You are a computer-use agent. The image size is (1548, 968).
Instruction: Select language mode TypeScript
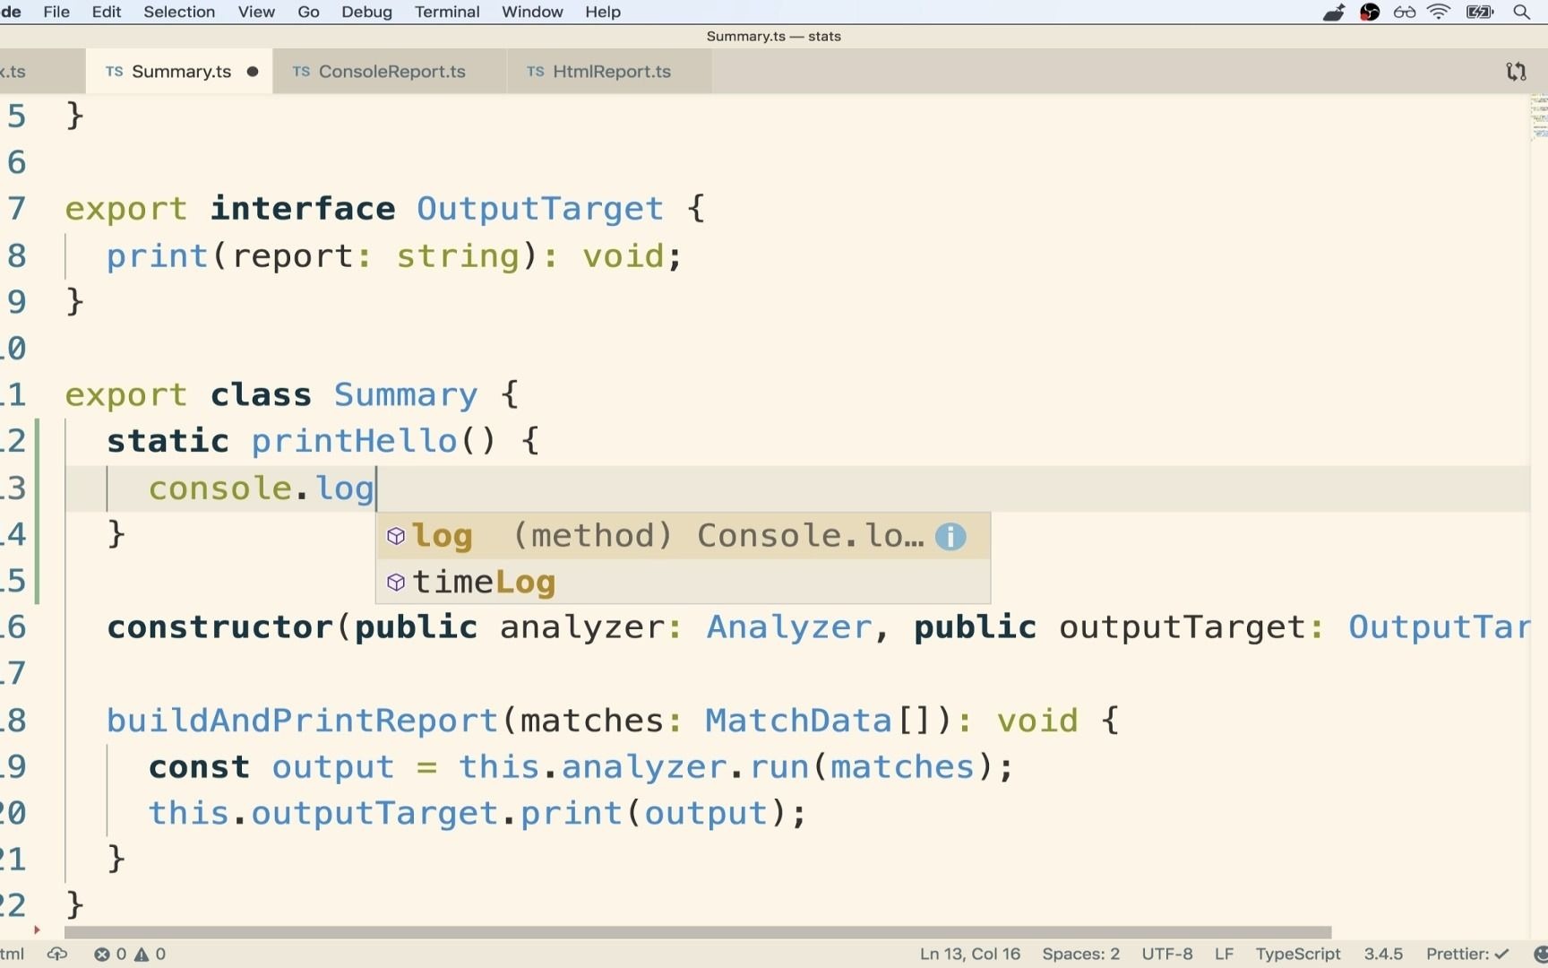point(1298,954)
